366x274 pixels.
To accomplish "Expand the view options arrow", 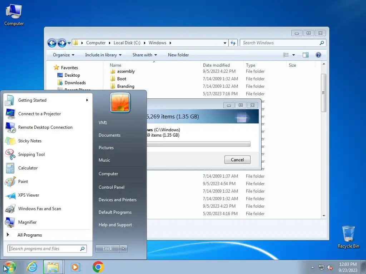I will (294, 55).
